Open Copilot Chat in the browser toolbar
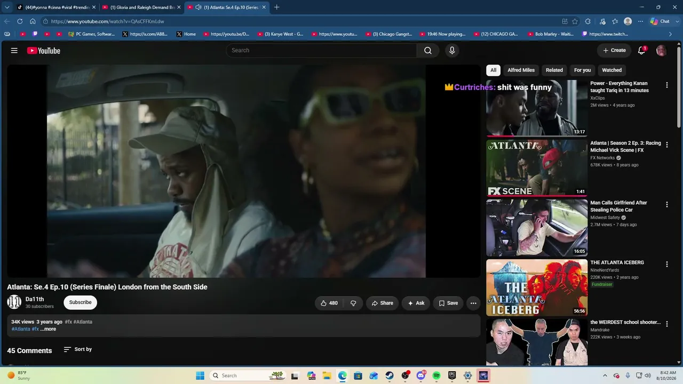 coord(660,21)
